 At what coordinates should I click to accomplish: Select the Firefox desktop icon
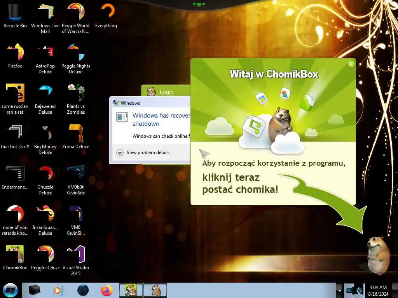15,56
